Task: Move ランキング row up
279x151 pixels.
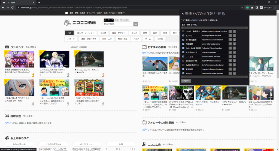Action: pyautogui.click(x=230, y=36)
